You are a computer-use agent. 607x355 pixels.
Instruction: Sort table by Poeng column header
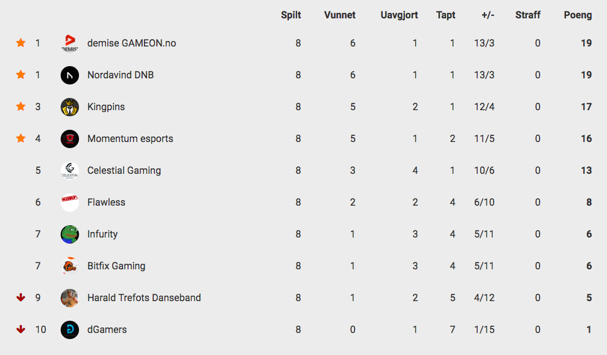[x=578, y=15]
